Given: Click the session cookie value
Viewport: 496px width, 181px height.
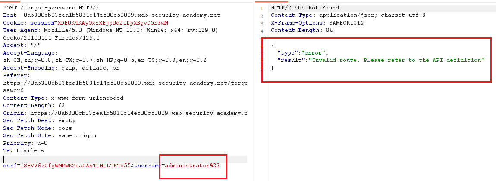Looking at the screenshot, I should 113,23.
